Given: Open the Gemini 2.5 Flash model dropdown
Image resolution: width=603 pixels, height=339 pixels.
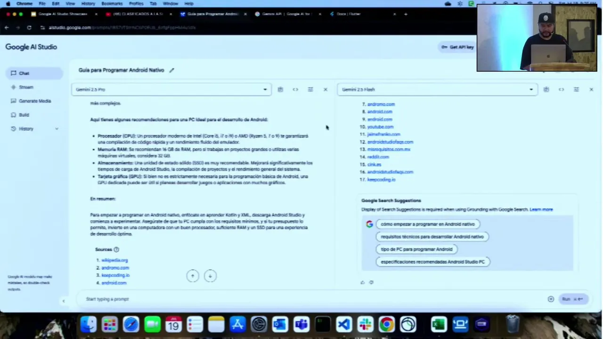Looking at the screenshot, I should pyautogui.click(x=438, y=89).
